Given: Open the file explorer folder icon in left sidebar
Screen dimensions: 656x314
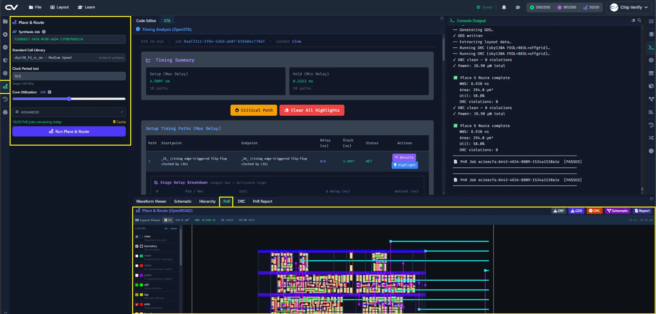Looking at the screenshot, I should tap(5, 21).
